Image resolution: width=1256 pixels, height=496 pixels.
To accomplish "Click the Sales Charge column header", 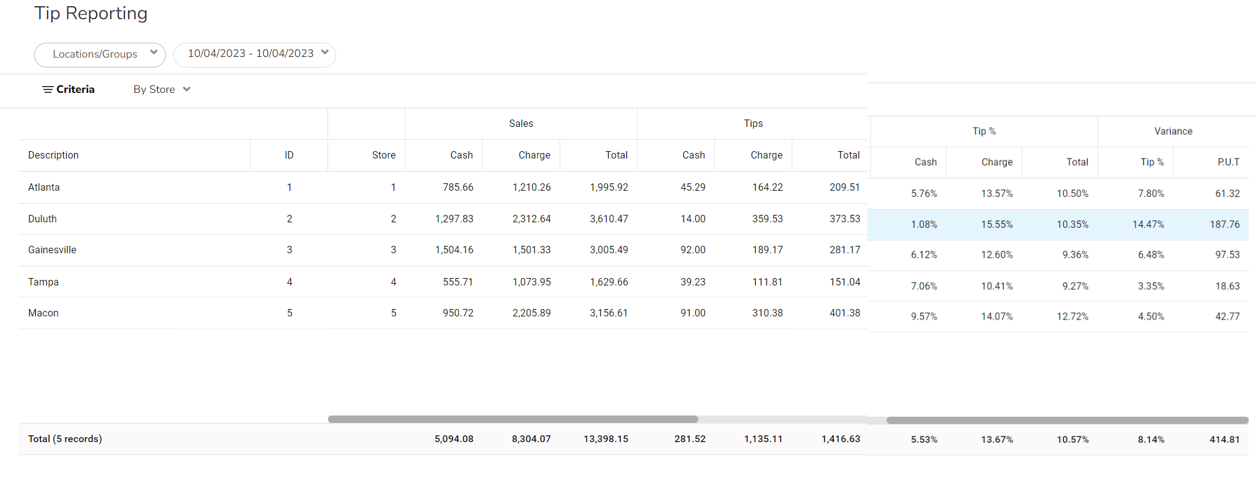I will pos(534,155).
